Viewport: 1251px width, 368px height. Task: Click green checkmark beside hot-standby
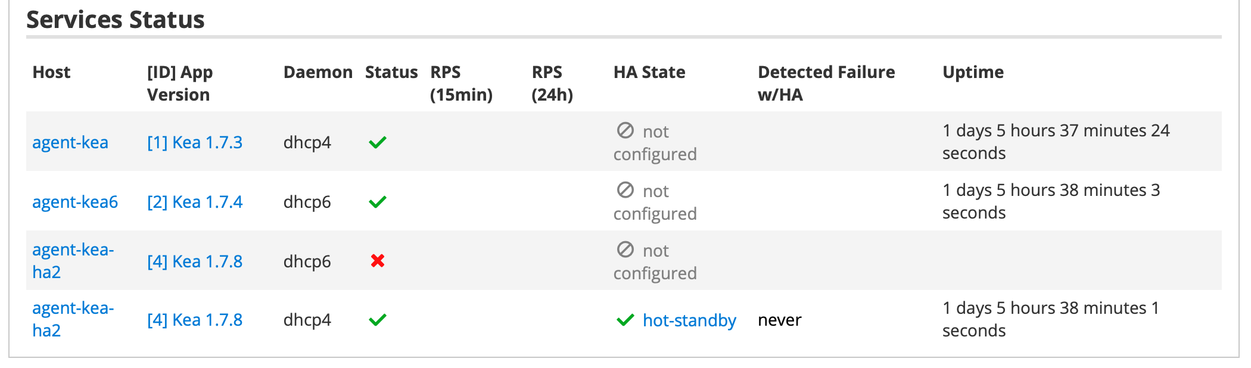pyautogui.click(x=625, y=320)
